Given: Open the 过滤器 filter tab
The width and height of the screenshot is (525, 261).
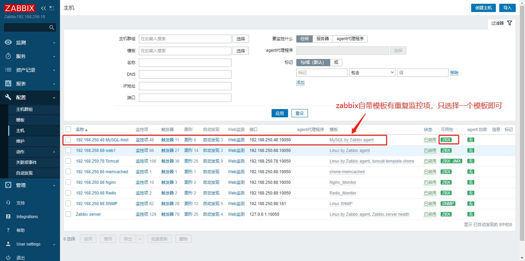Looking at the screenshot, I should 501,23.
